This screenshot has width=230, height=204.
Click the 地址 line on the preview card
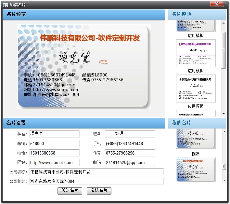click(x=51, y=94)
